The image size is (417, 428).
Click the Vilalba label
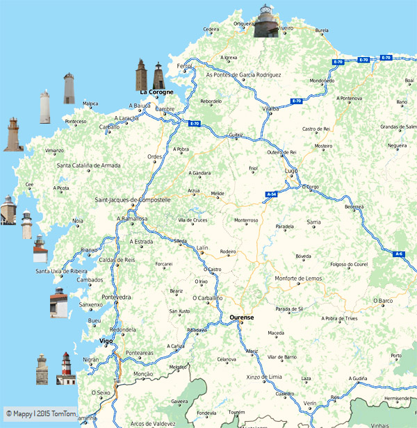[270, 108]
